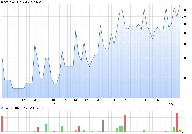Click the 19. date marker

click(147, 100)
